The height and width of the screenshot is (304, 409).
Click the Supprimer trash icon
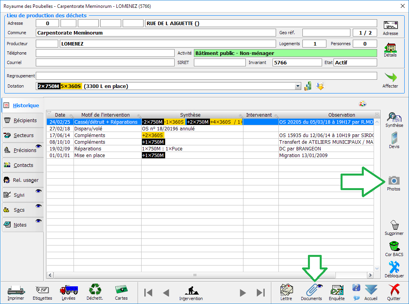click(394, 225)
